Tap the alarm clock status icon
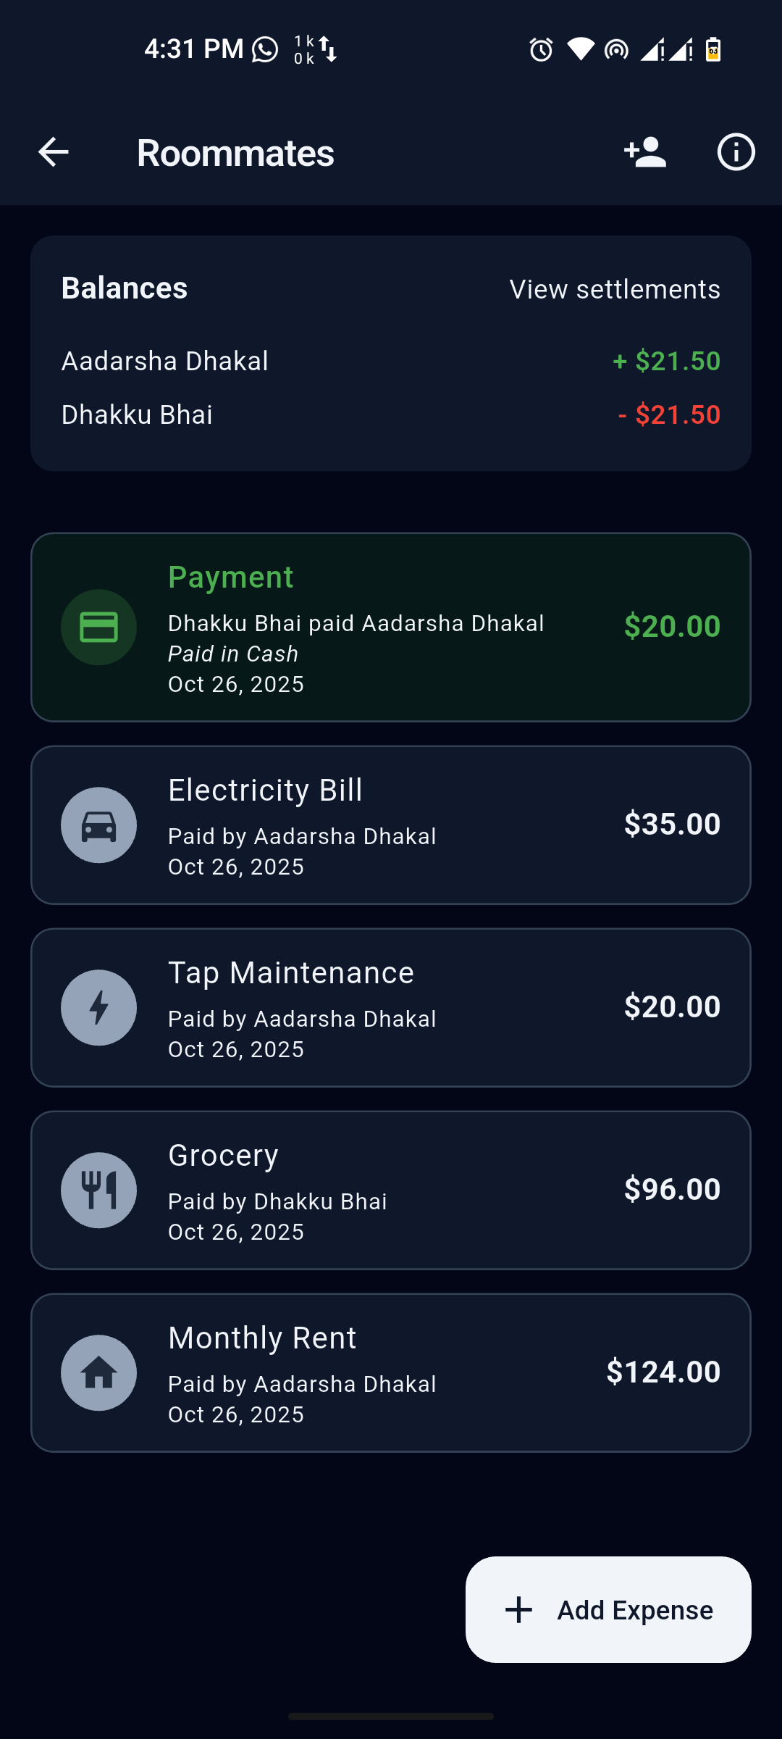Viewport: 782px width, 1739px height. pyautogui.click(x=541, y=50)
